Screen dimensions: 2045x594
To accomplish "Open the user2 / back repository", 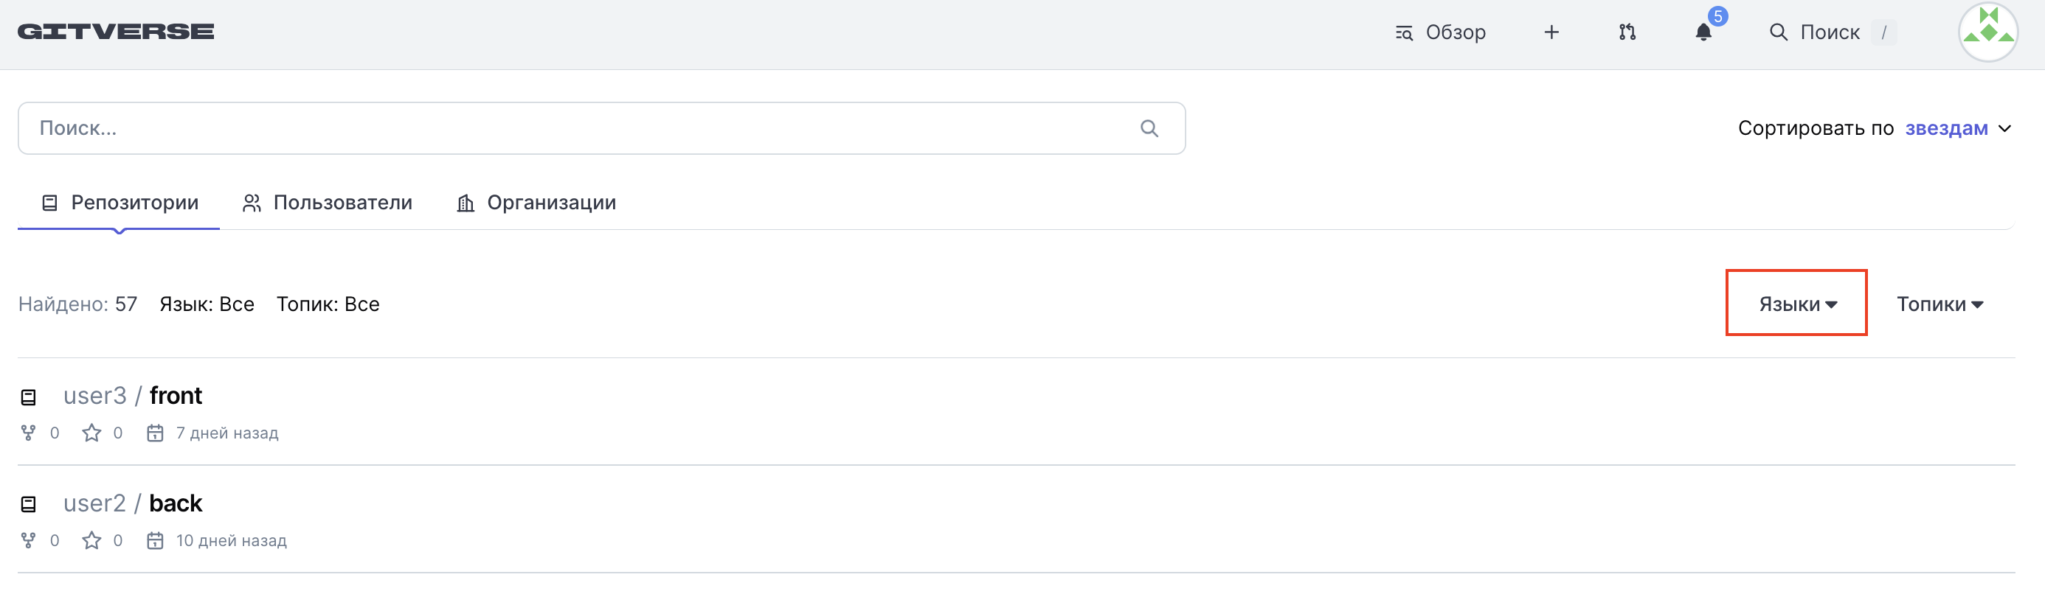I will pos(176,503).
